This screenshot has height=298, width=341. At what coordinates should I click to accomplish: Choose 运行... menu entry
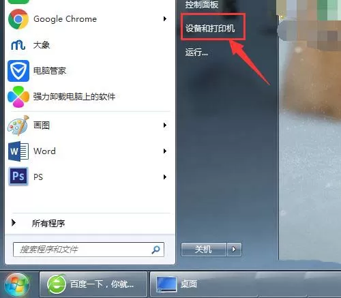tap(196, 53)
